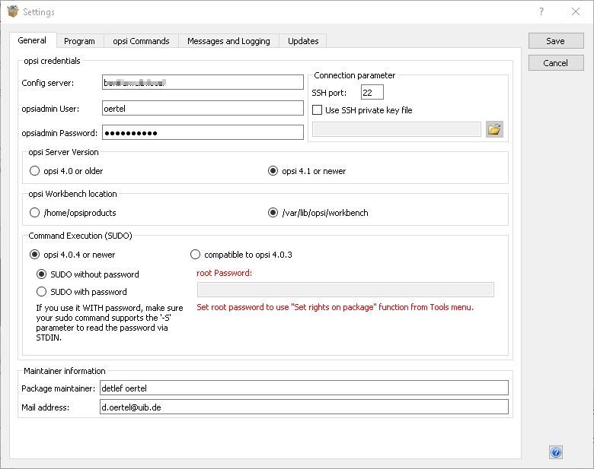Screen dimensions: 594x469
Task: Select opsi 4.0 or older radio button
Action: click(x=34, y=171)
